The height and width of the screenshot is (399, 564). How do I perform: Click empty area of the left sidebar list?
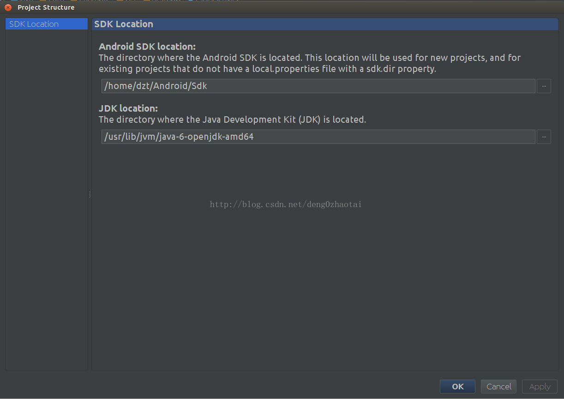point(46,198)
